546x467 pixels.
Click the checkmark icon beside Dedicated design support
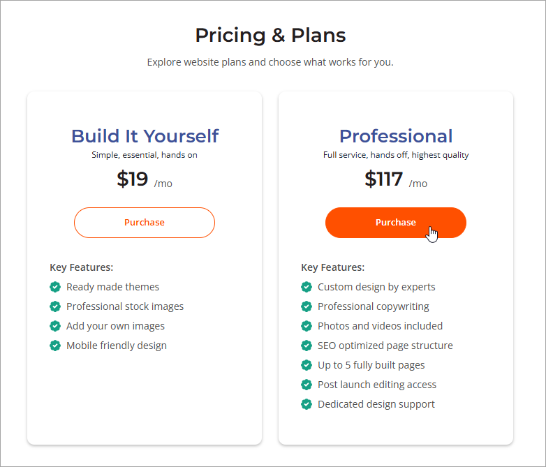point(307,404)
